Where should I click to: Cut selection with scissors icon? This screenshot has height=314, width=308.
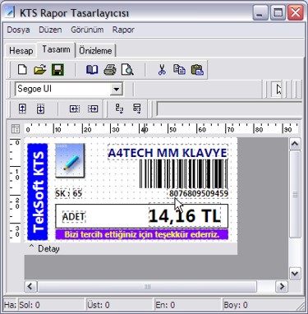tap(162, 70)
